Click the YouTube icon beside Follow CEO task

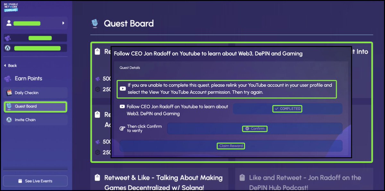tap(122, 107)
